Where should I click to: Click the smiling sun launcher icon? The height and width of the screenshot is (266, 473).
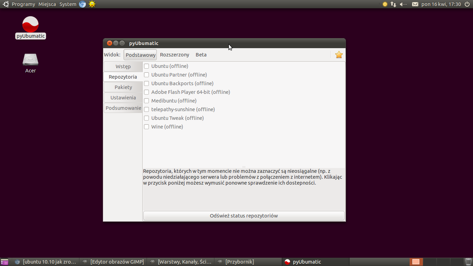[x=92, y=4]
